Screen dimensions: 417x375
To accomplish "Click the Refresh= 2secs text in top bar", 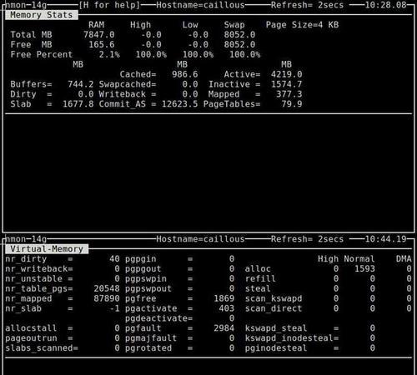I will tap(307, 5).
